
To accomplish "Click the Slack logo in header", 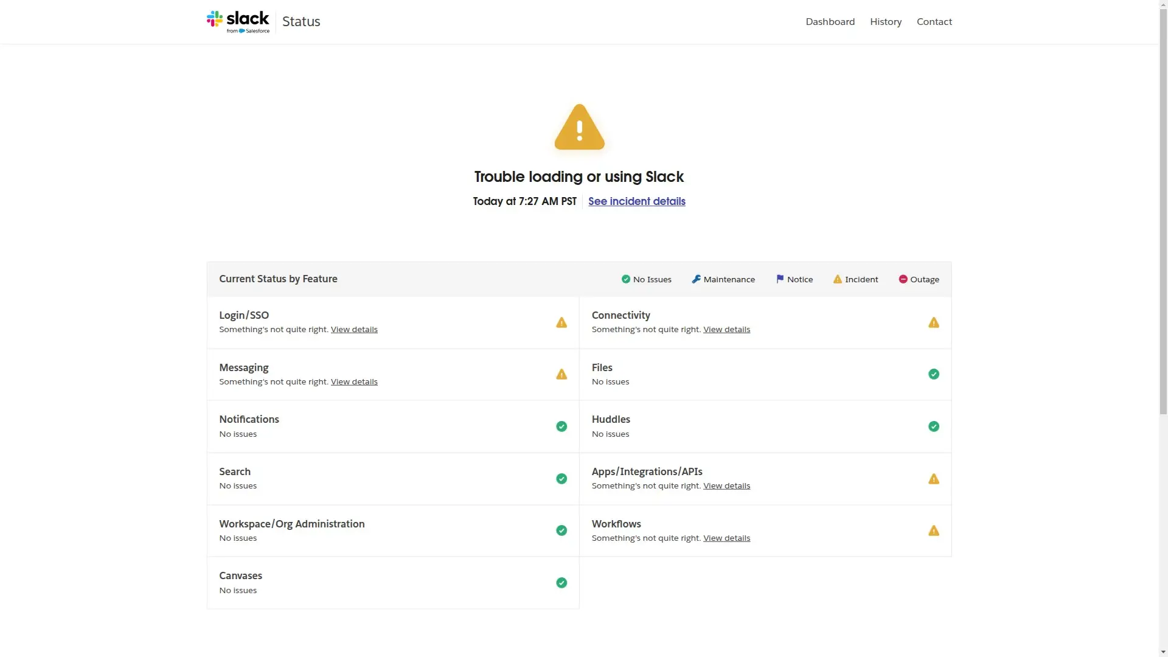I will [x=238, y=22].
